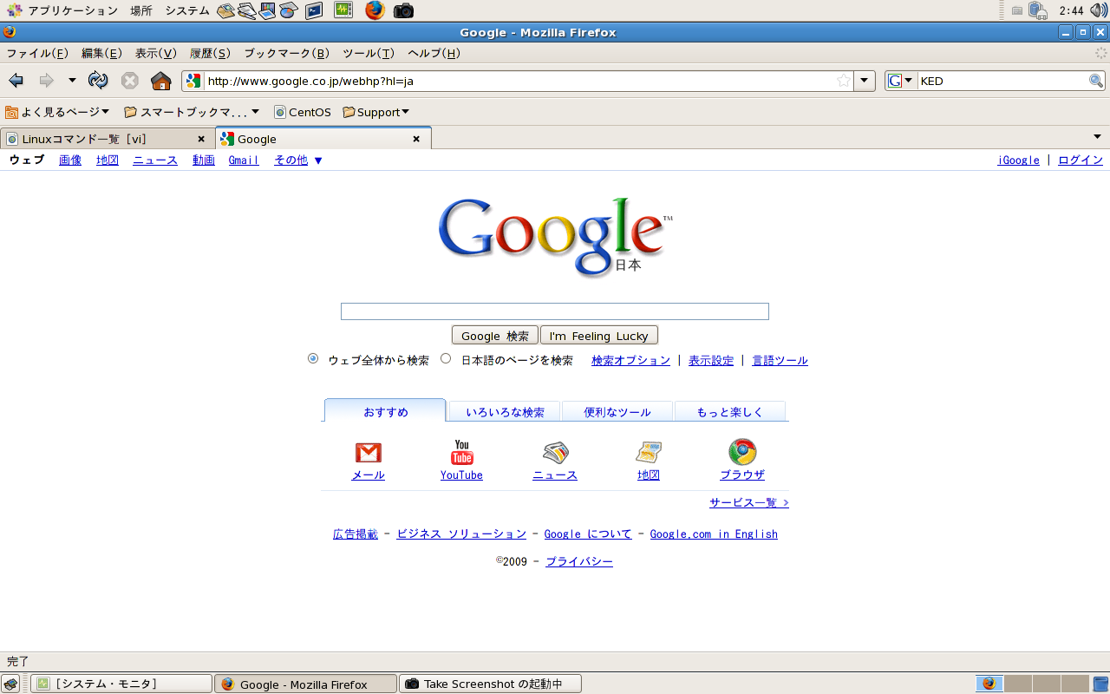Open the ブックマーク(B) menu
Screen dimensions: 1110x694
coord(286,53)
